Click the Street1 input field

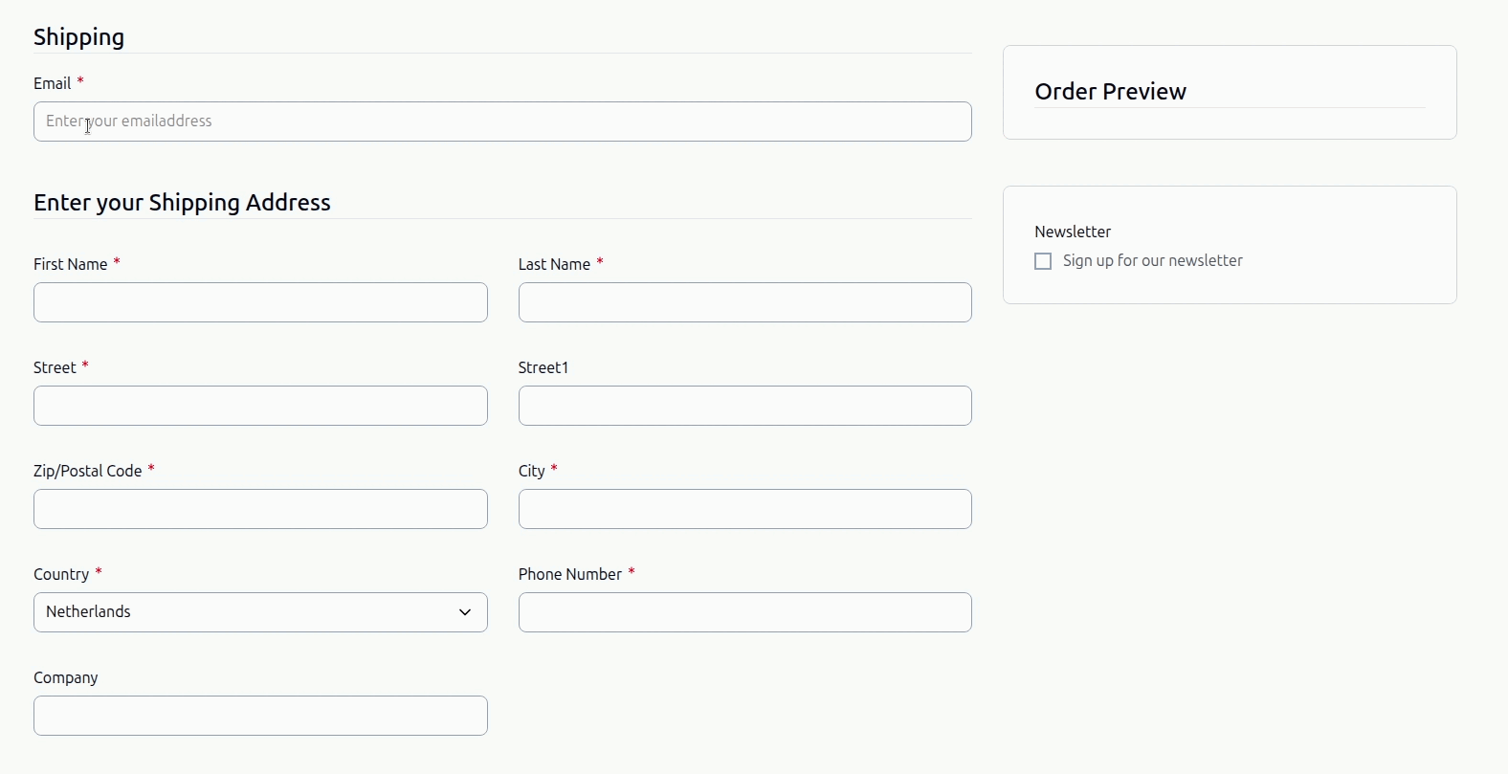tap(744, 406)
